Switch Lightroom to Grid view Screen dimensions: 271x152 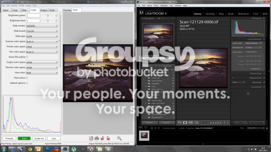180,122
